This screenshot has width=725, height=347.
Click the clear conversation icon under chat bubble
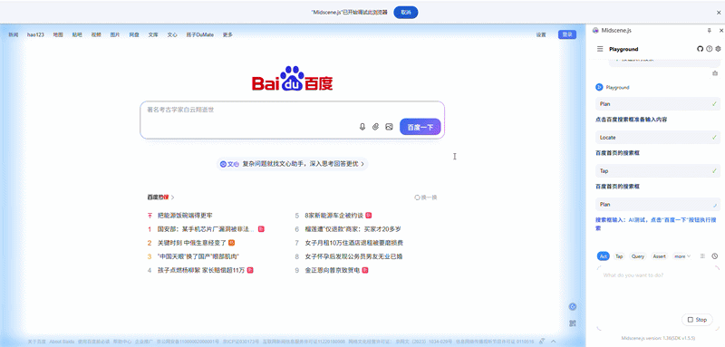tap(715, 73)
